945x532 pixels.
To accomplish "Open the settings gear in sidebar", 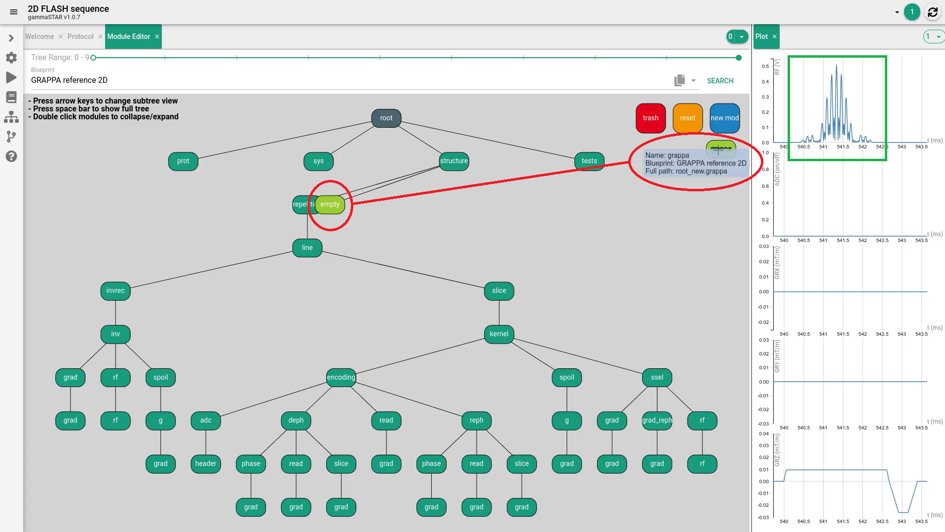I will click(11, 58).
